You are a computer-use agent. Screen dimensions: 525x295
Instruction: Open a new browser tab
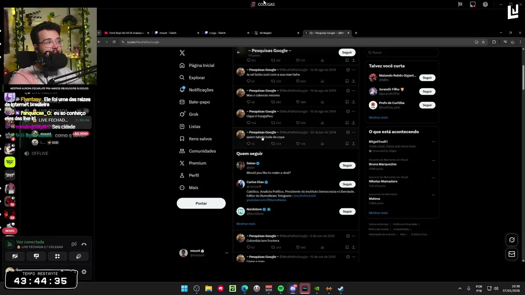point(356,33)
